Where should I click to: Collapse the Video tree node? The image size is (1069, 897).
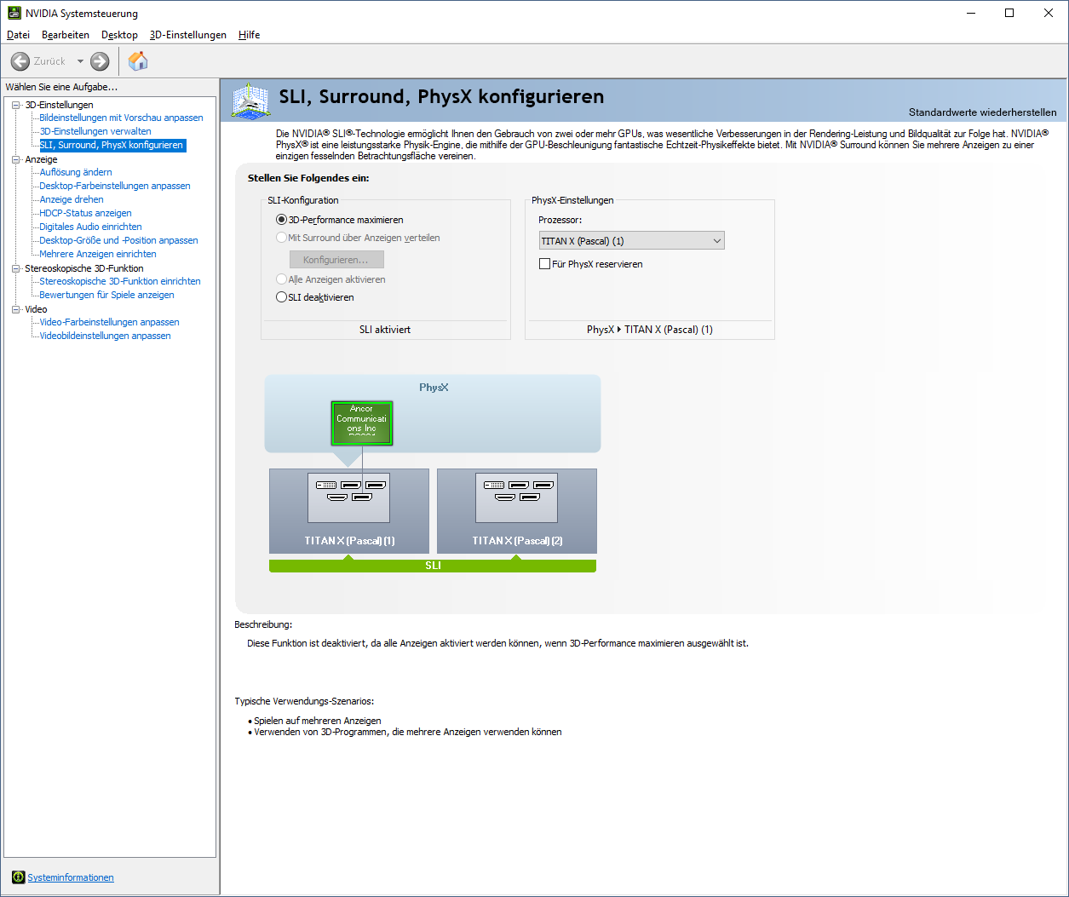16,309
